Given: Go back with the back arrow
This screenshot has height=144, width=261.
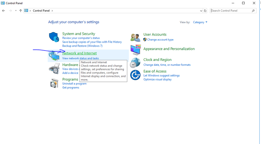Looking at the screenshot, I should point(4,11).
